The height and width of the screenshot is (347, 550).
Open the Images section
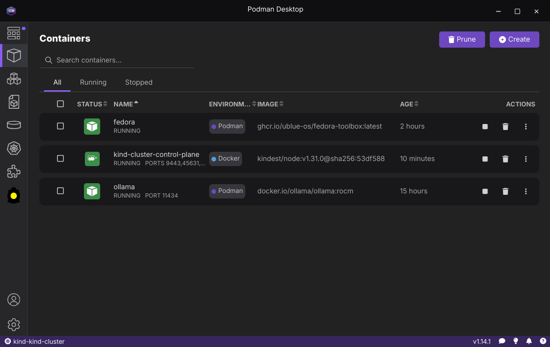coord(14,102)
